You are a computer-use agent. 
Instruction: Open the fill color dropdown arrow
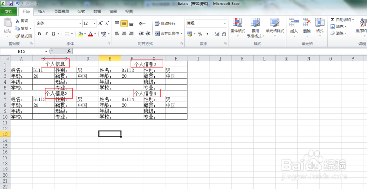coord(85,34)
